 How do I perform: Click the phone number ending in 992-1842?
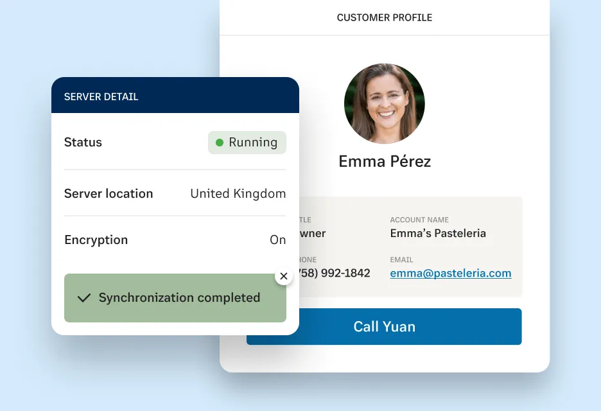pos(335,273)
